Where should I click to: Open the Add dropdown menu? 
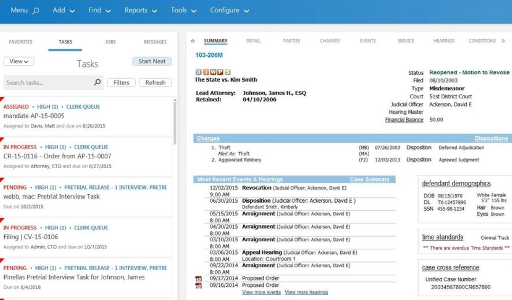click(64, 10)
